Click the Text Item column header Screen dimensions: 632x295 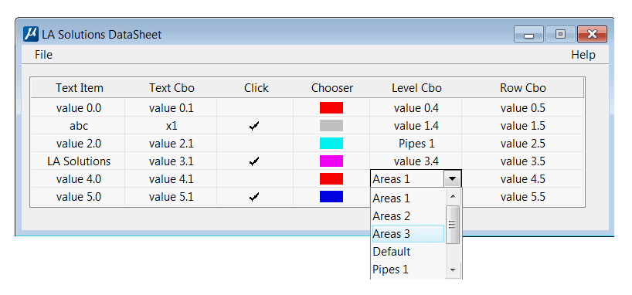click(80, 88)
